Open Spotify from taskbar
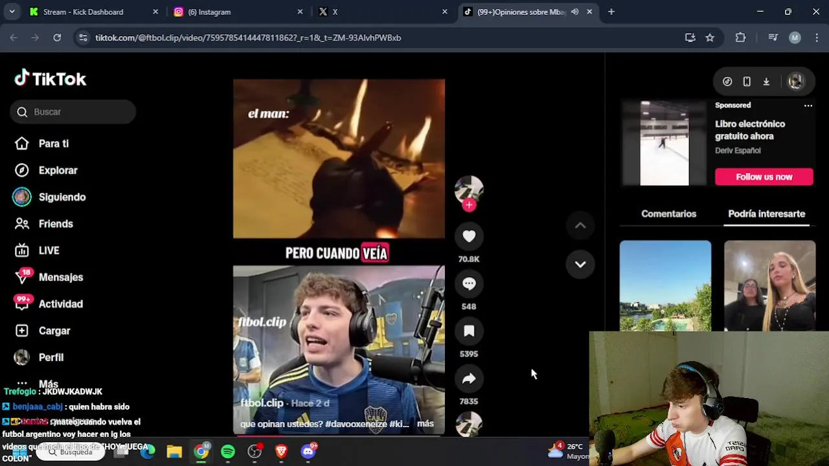This screenshot has height=466, width=829. coord(228,451)
